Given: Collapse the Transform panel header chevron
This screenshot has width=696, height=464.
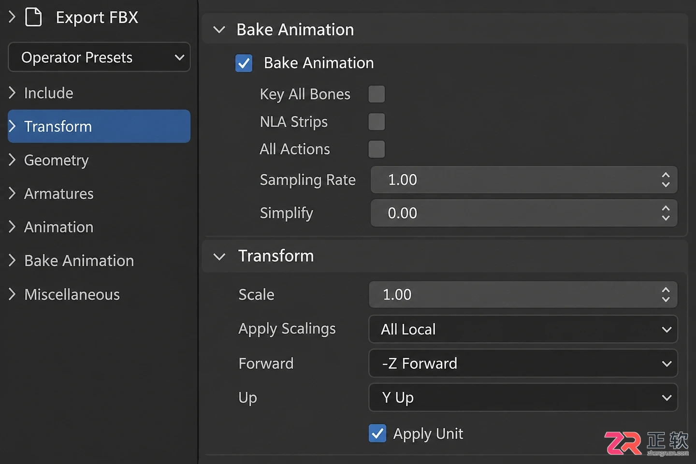Looking at the screenshot, I should coord(219,256).
